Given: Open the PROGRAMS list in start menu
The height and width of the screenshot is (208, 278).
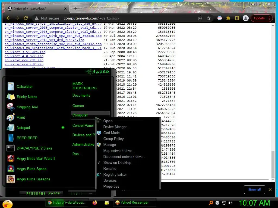Looking at the screenshot, I should pos(43,193).
